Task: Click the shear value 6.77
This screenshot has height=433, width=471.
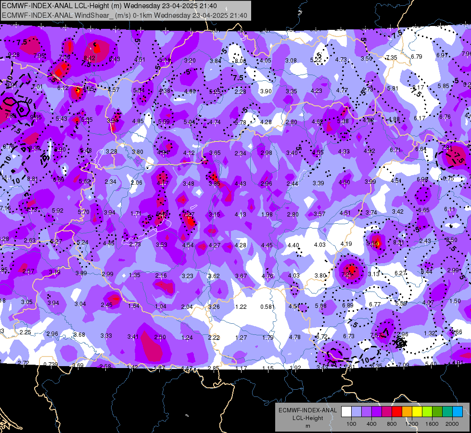Action: coord(375,305)
